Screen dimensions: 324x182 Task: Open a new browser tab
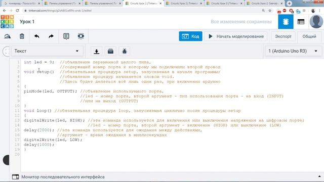pyautogui.click(x=289, y=4)
